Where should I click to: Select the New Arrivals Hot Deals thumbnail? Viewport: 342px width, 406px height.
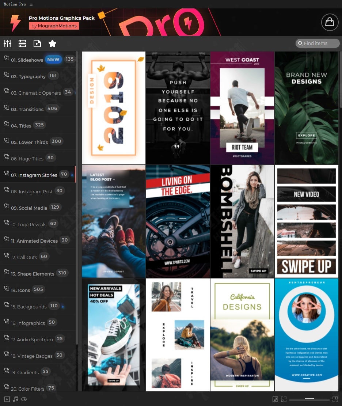[114, 335]
